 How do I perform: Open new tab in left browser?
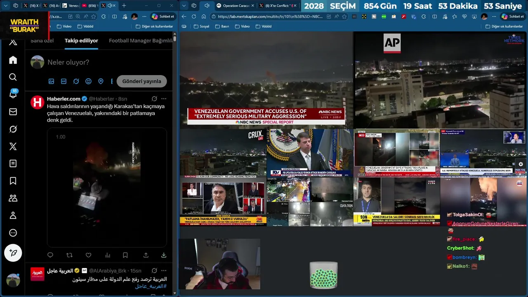(x=124, y=5)
